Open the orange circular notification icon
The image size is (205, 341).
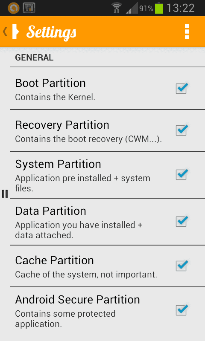click(x=14, y=8)
